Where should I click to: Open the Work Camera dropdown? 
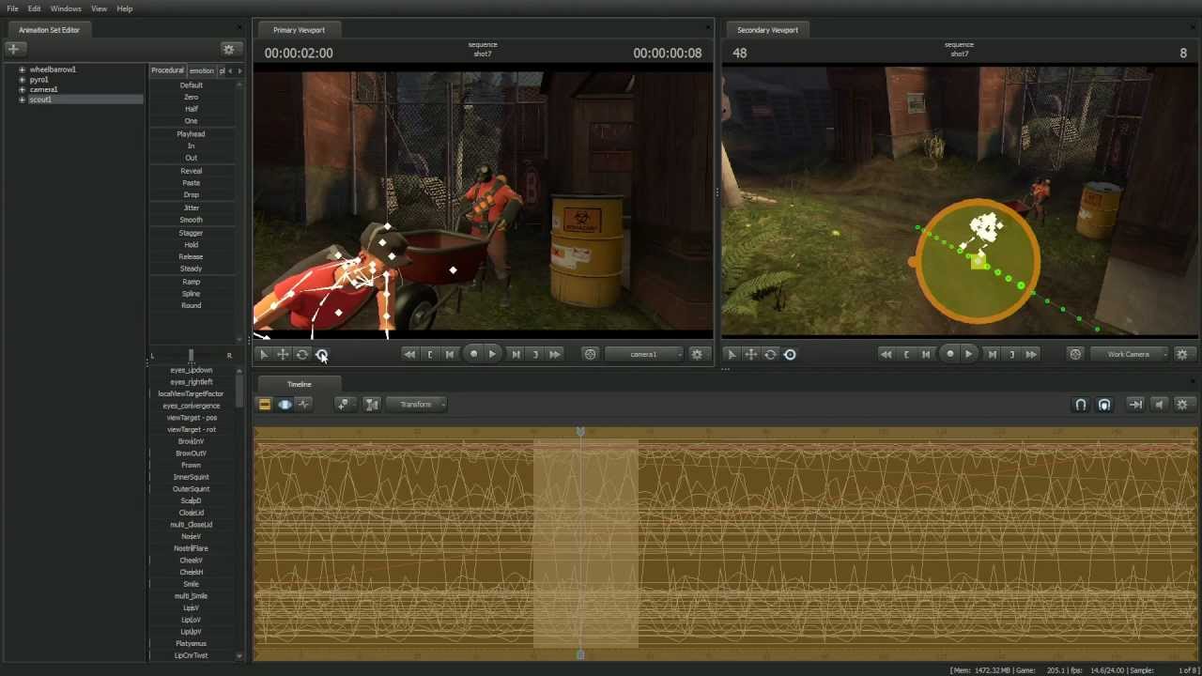tap(1129, 354)
